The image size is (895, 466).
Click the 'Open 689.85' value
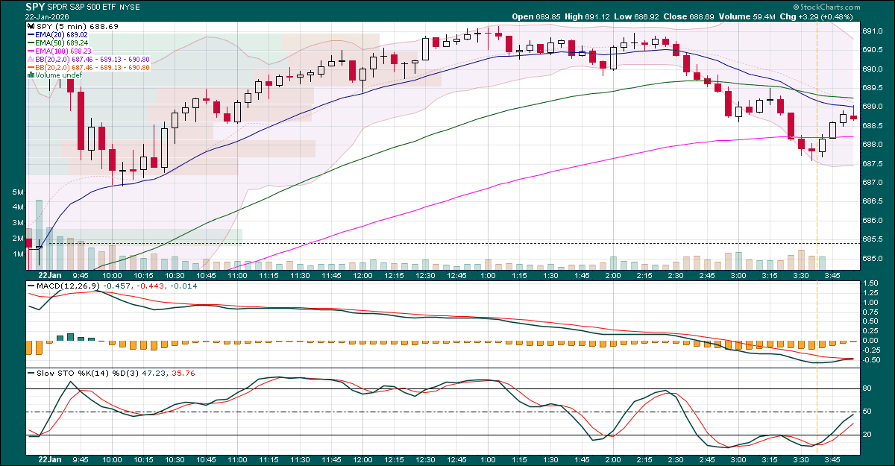point(536,16)
